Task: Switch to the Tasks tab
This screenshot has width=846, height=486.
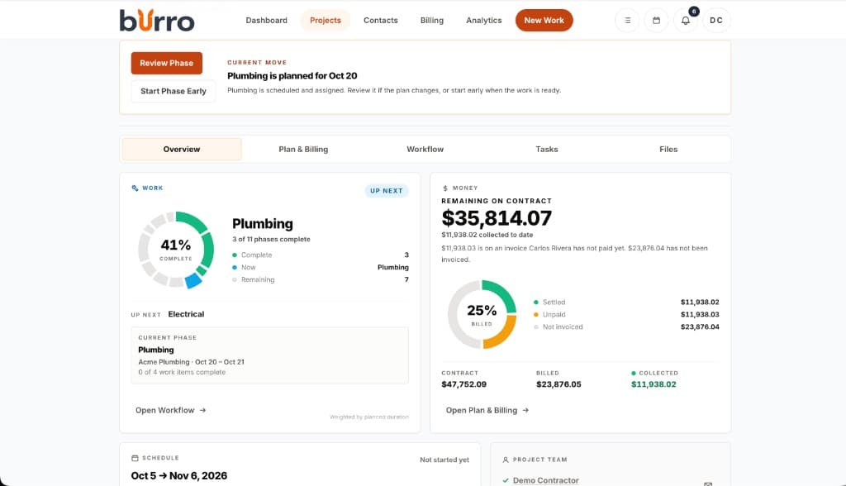Action: click(x=547, y=150)
